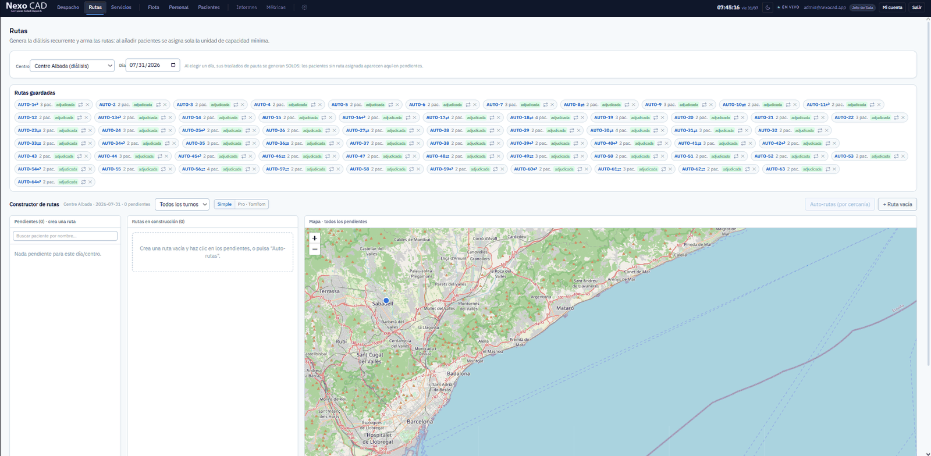Open the Centro dropdown showing Centre Albada

click(72, 66)
